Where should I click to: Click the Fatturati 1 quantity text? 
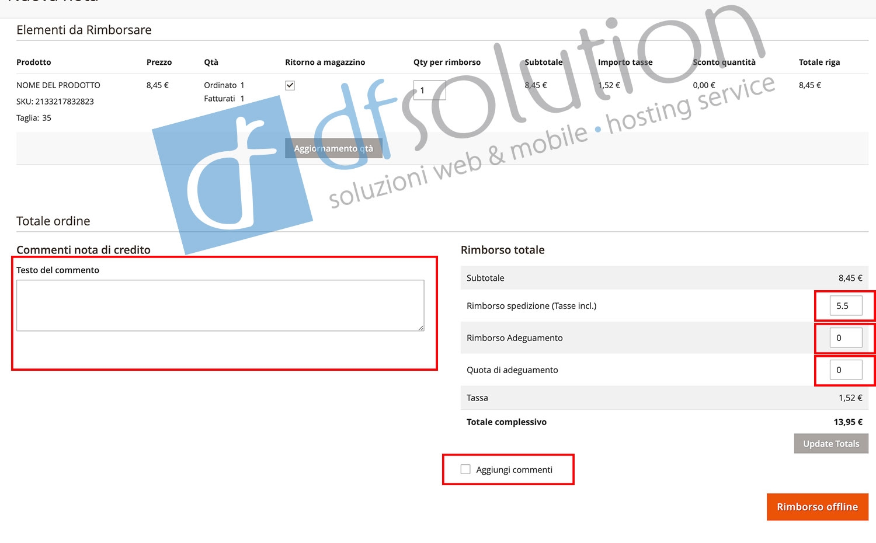coord(224,99)
